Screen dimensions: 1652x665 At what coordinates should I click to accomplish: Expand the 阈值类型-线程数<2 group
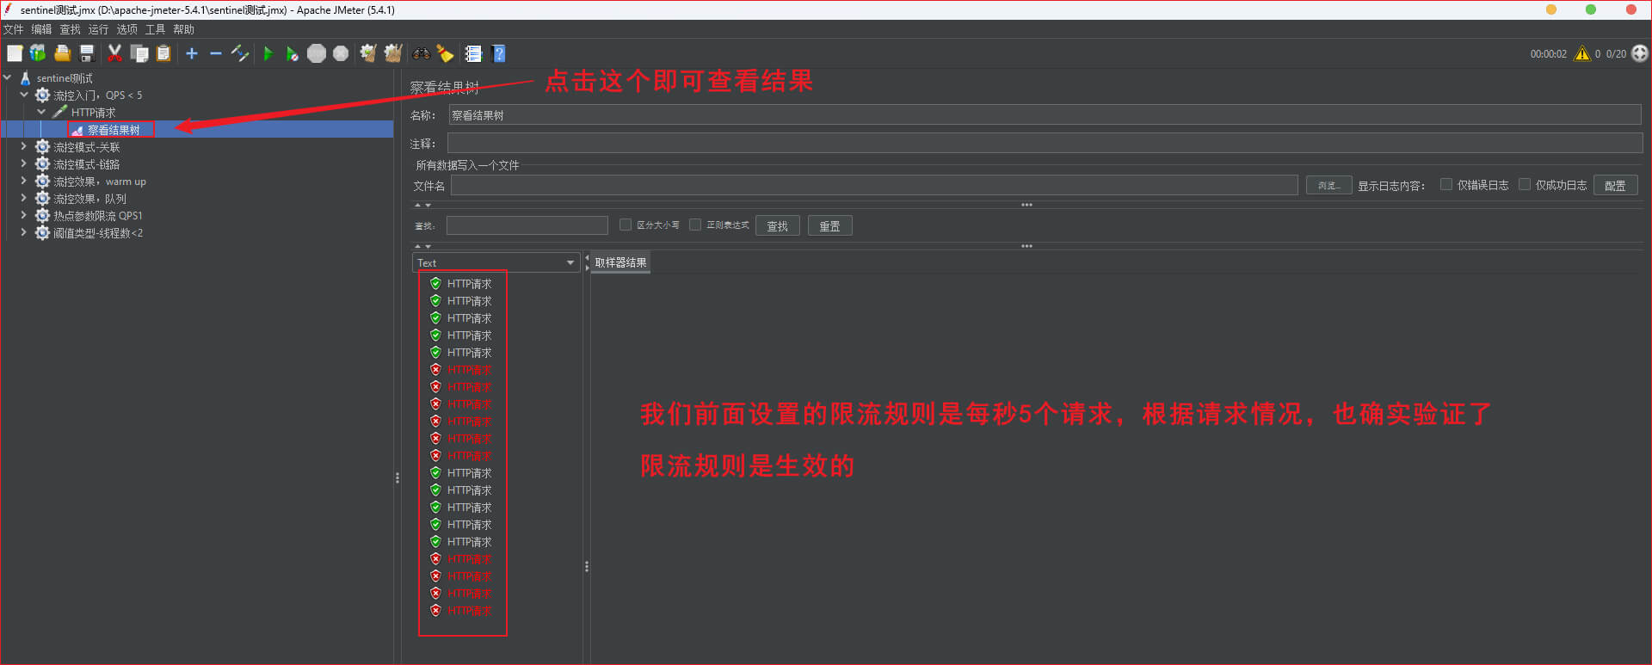[x=24, y=232]
